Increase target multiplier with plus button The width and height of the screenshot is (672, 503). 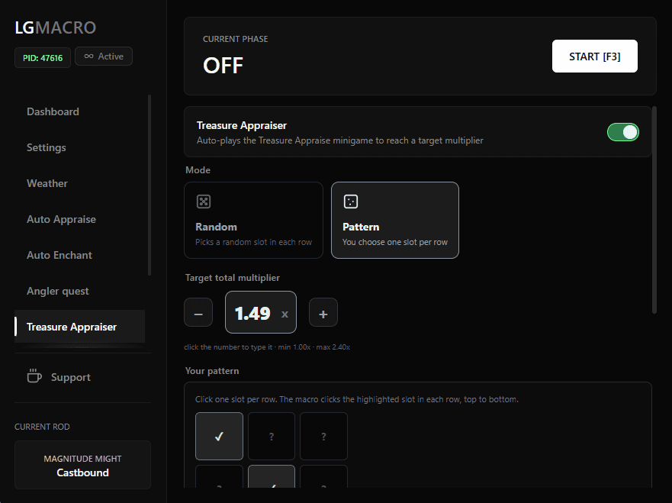click(323, 312)
